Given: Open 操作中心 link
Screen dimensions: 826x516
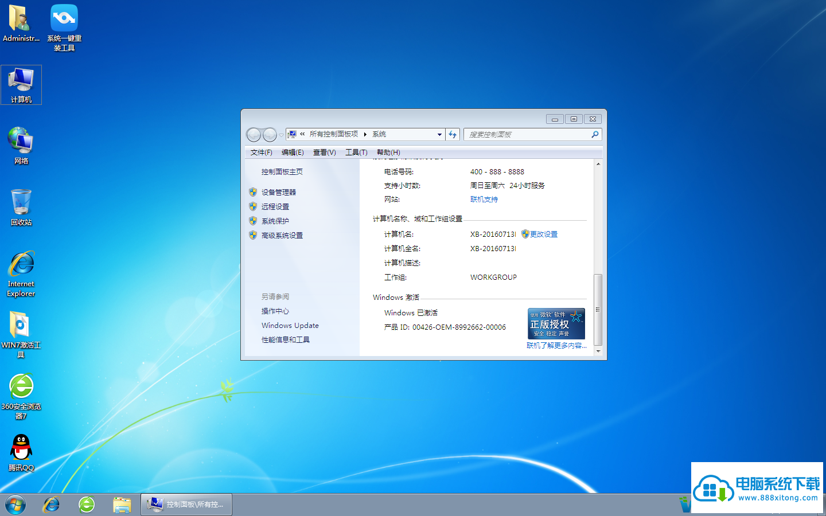Looking at the screenshot, I should [275, 311].
